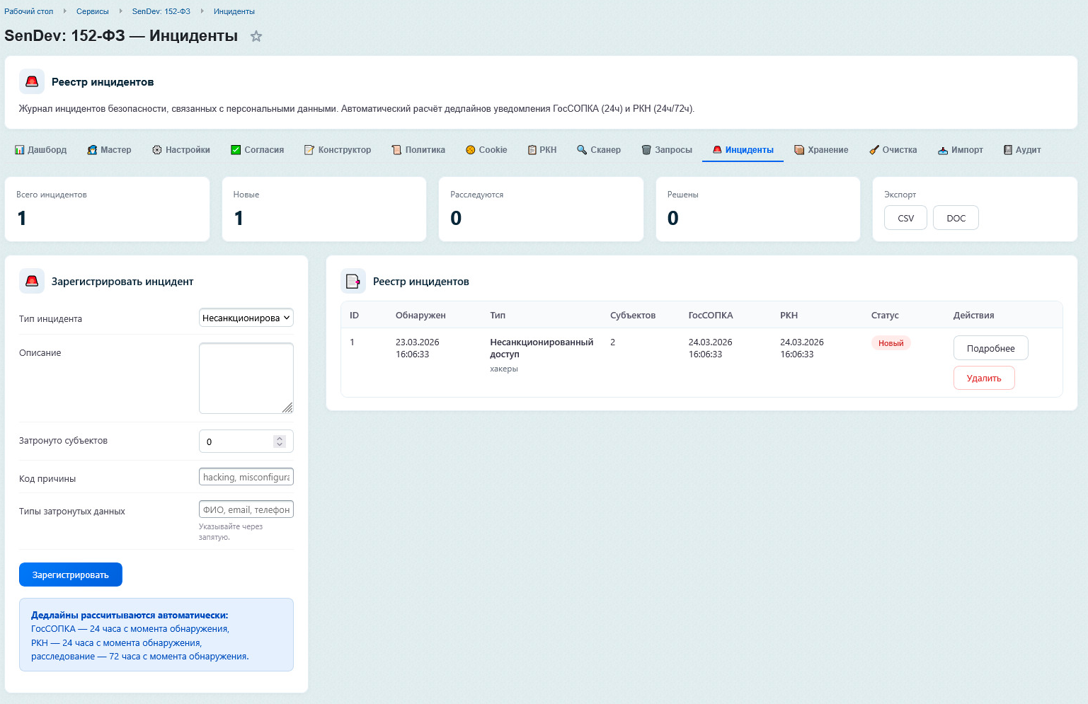1088x704 pixels.
Task: Open the Аудит tab
Action: click(1022, 150)
